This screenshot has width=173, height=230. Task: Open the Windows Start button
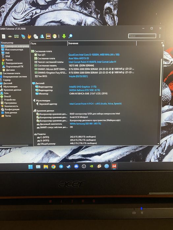coord(30,167)
